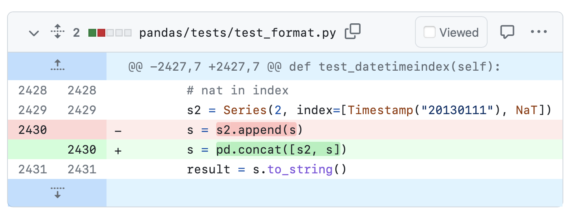Click the plus marker on added line
572x218 pixels.
pos(118,150)
